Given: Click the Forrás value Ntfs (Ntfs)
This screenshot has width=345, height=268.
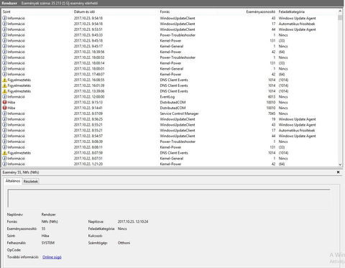Looking at the screenshot, I should pyautogui.click(x=50, y=221).
